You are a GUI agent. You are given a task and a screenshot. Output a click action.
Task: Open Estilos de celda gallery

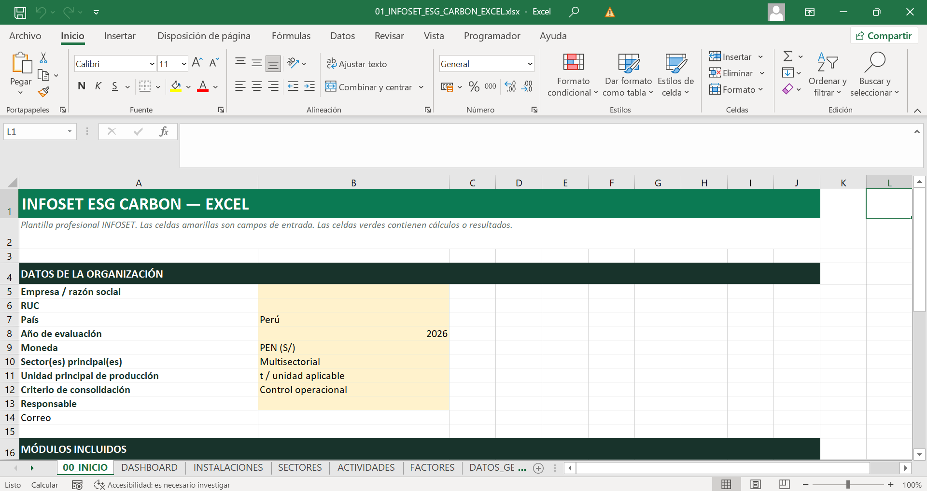click(675, 75)
